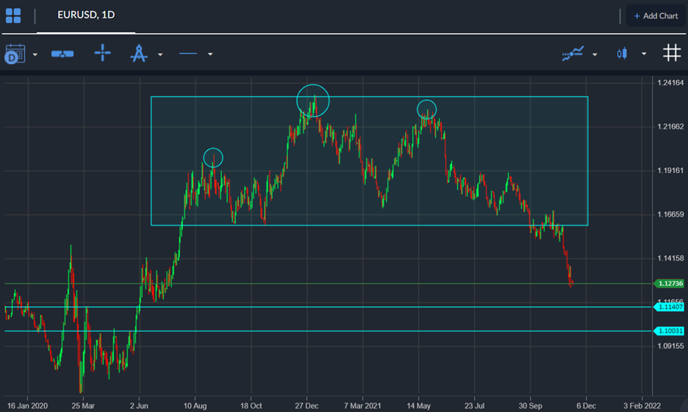Click the 10 Aug date label
Screen dimensions: 688x412
point(195,406)
